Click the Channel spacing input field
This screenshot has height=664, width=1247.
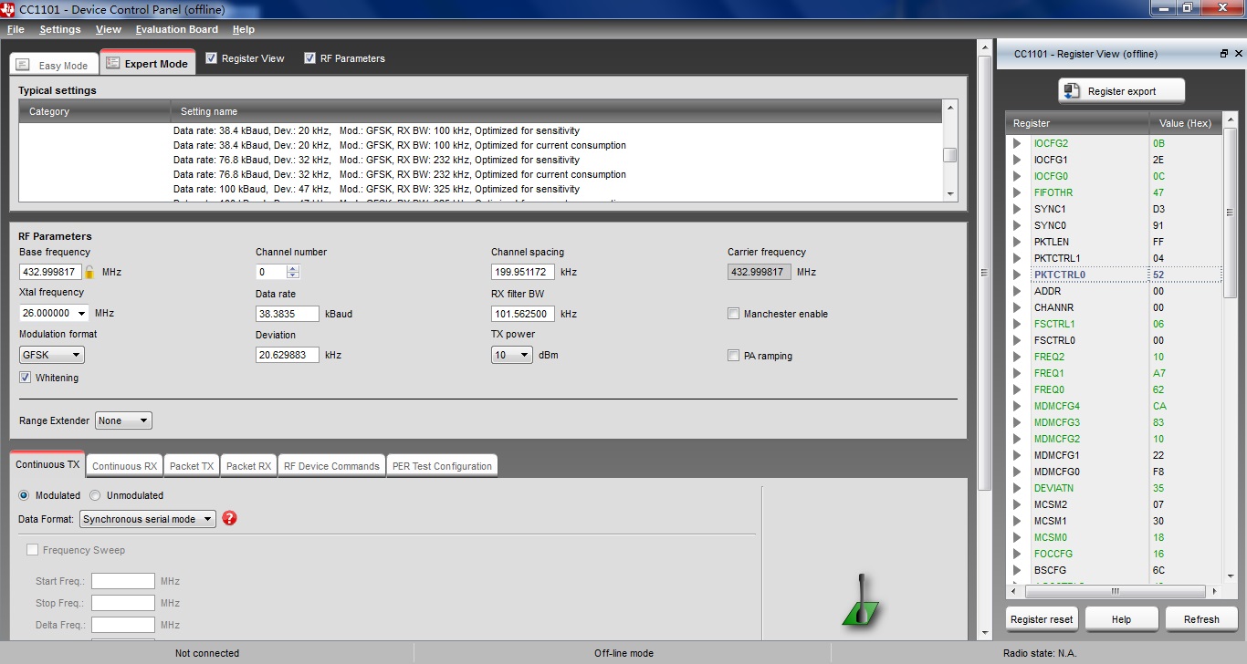[x=523, y=272]
